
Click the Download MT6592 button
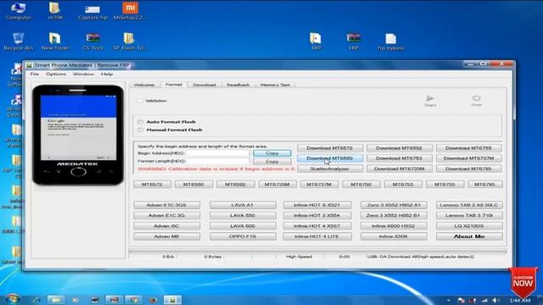[399, 148]
